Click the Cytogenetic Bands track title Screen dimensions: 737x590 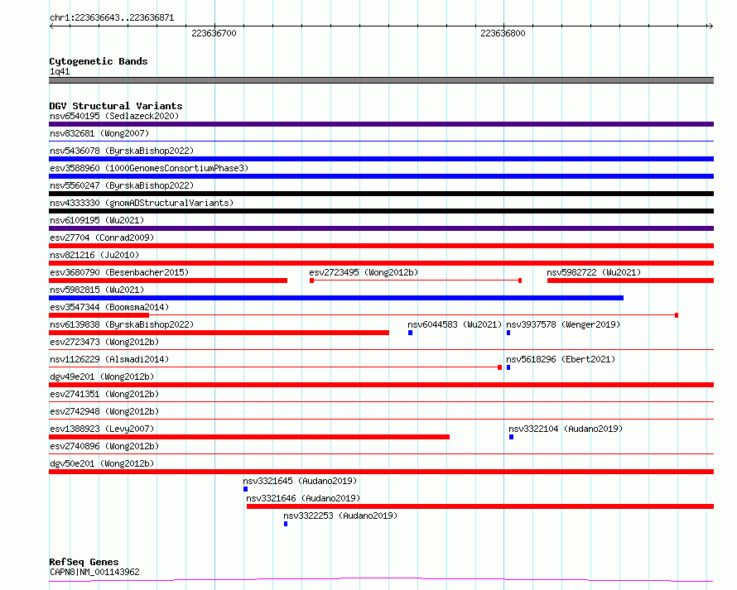pyautogui.click(x=99, y=61)
